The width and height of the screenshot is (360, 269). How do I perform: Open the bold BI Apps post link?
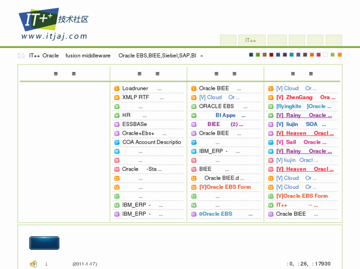[x=231, y=115]
